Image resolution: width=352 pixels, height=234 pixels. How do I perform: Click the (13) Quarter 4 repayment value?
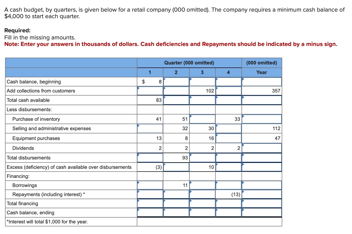pyautogui.click(x=236, y=194)
